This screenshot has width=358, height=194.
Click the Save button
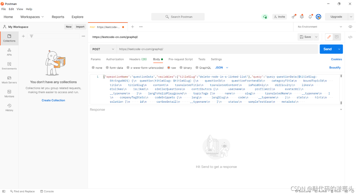point(305,37)
